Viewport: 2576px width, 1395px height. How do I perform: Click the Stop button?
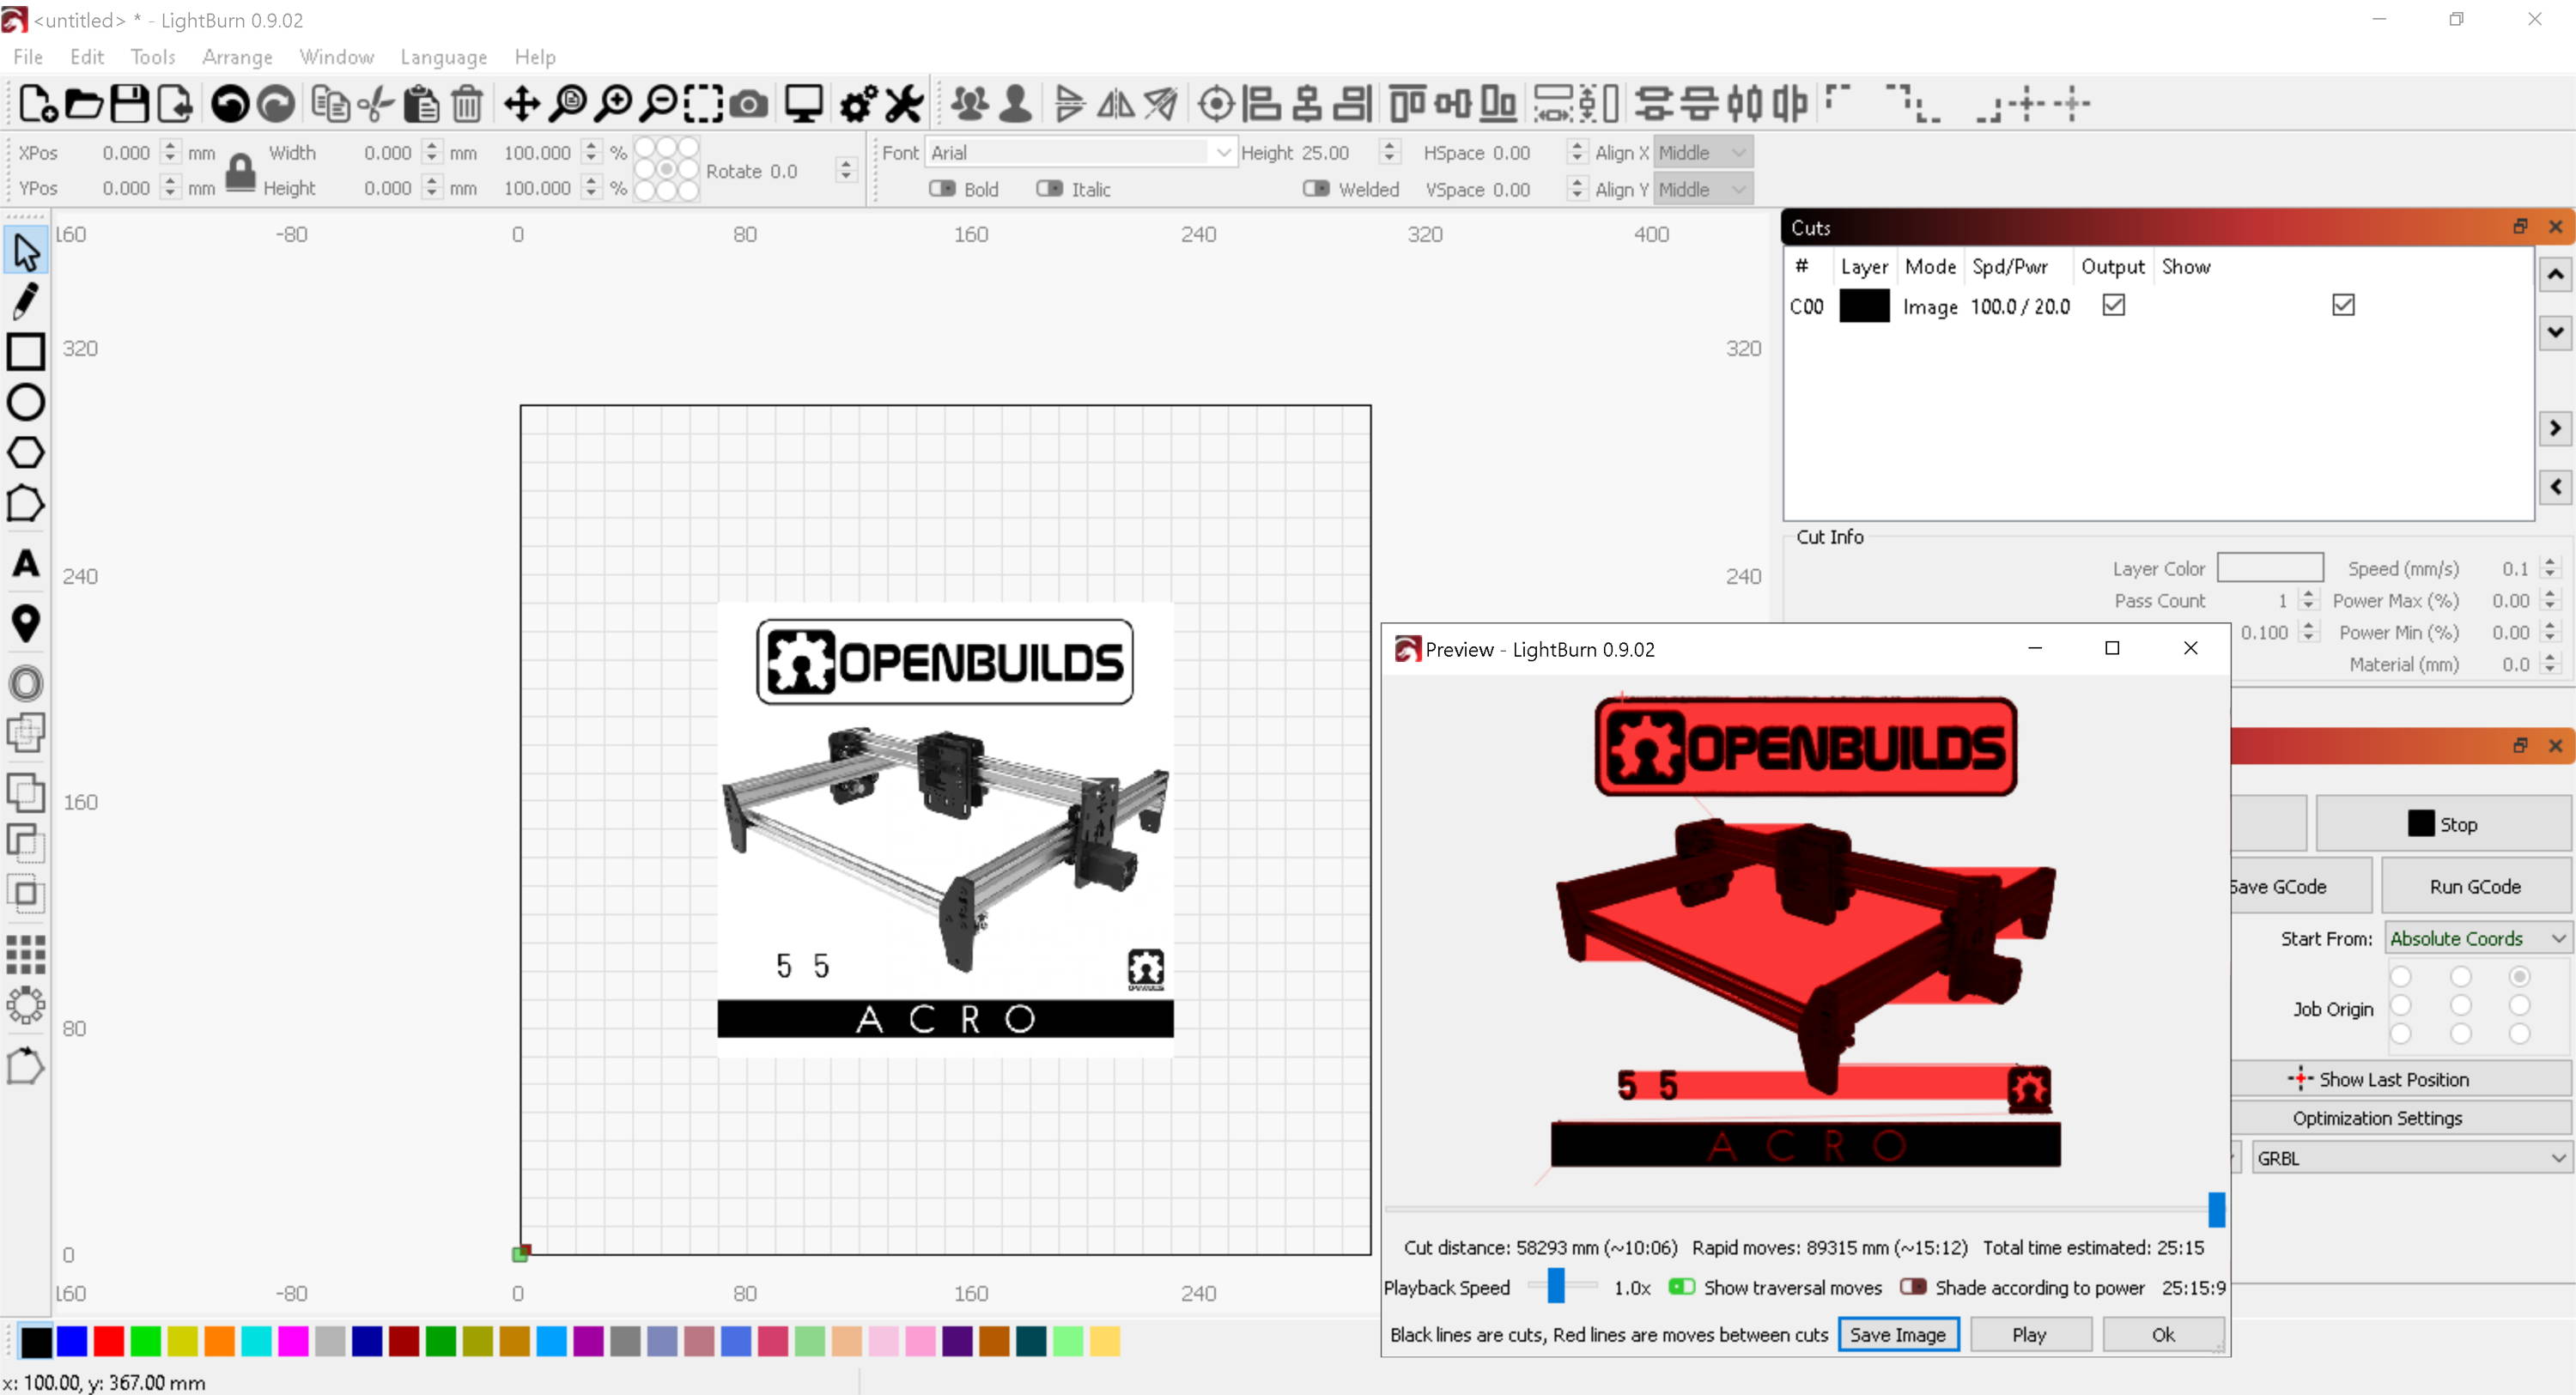(x=2443, y=824)
